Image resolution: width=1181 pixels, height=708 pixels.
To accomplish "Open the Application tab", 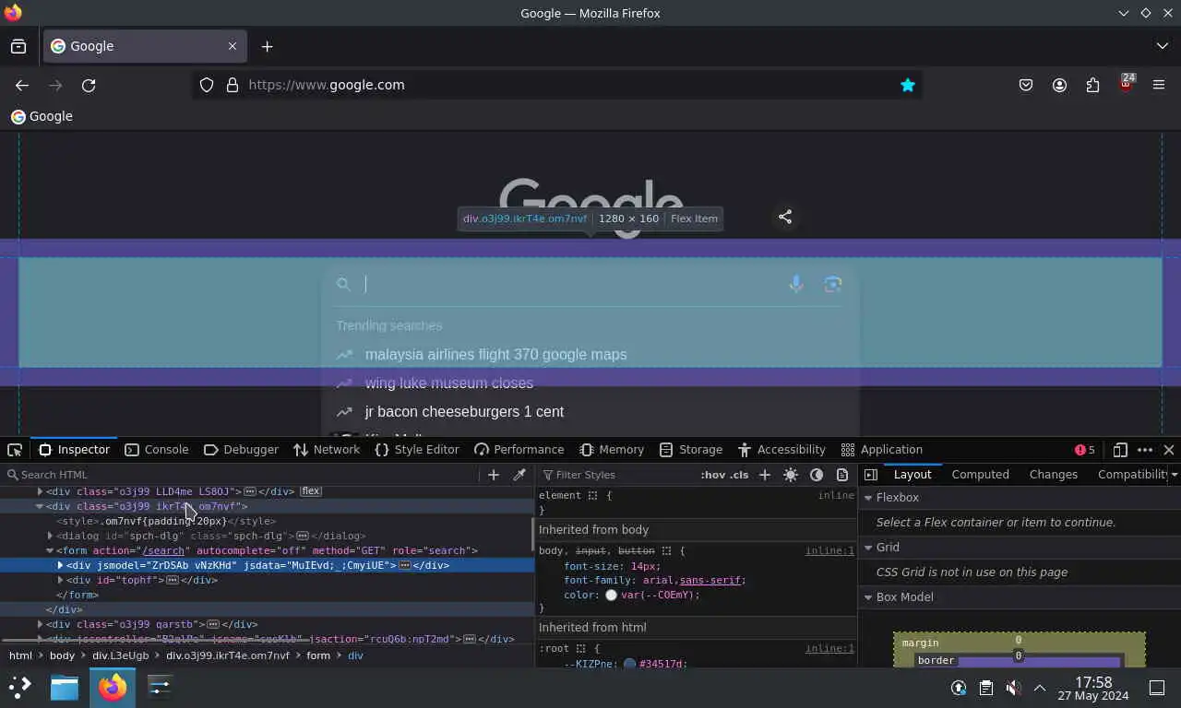I will point(881,450).
